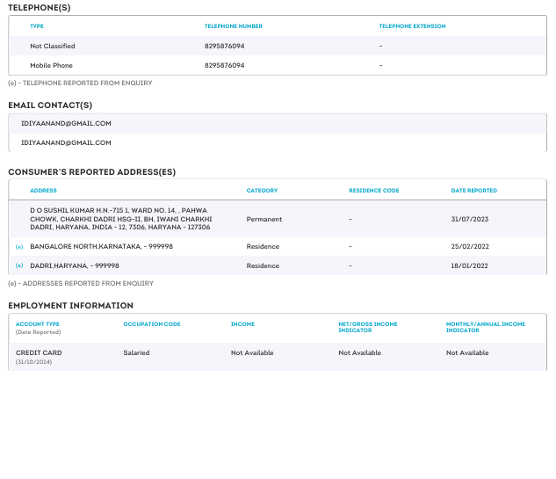Click the Salaried occupation code value

point(136,353)
